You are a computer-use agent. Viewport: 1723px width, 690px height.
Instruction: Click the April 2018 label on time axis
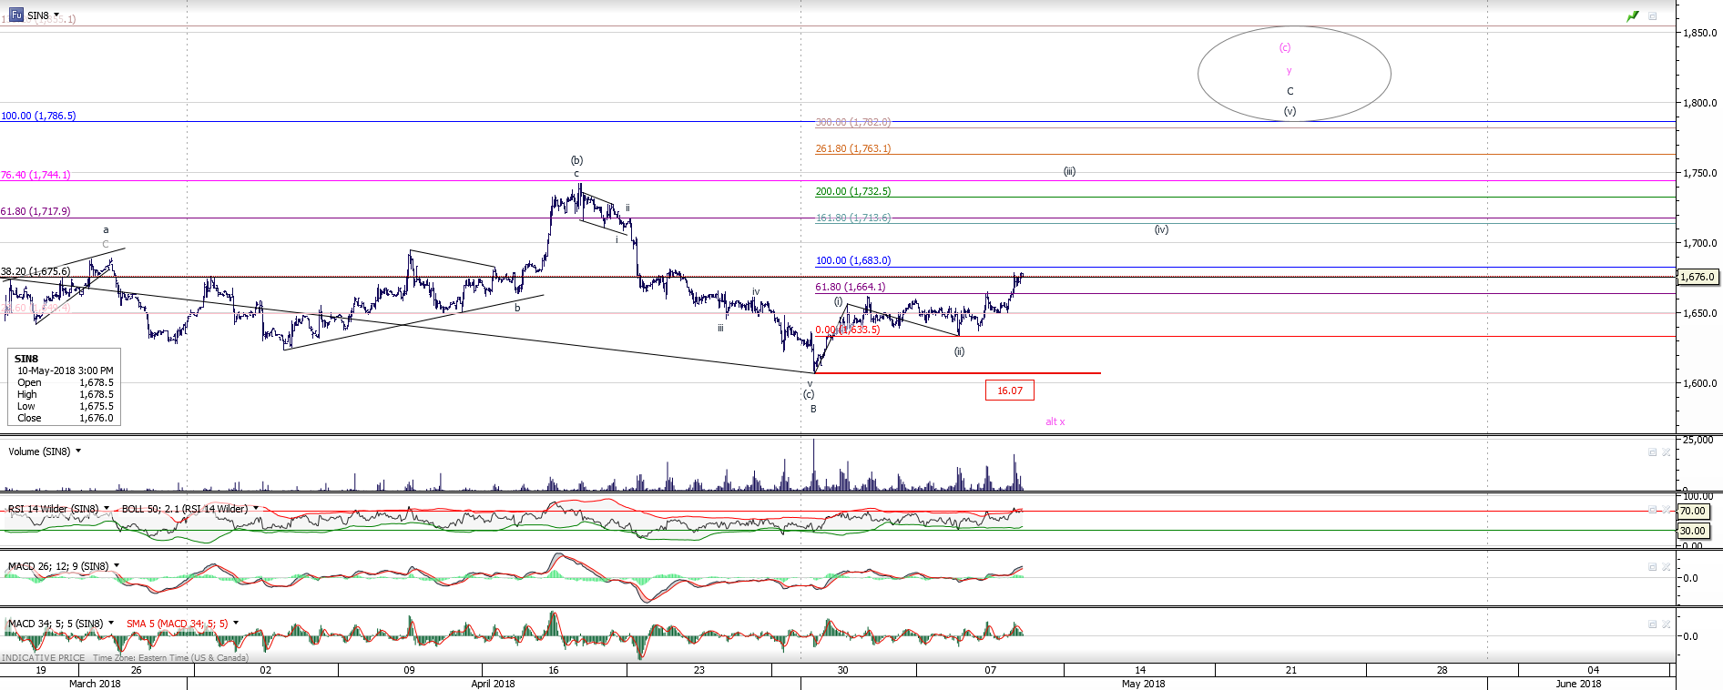(493, 684)
